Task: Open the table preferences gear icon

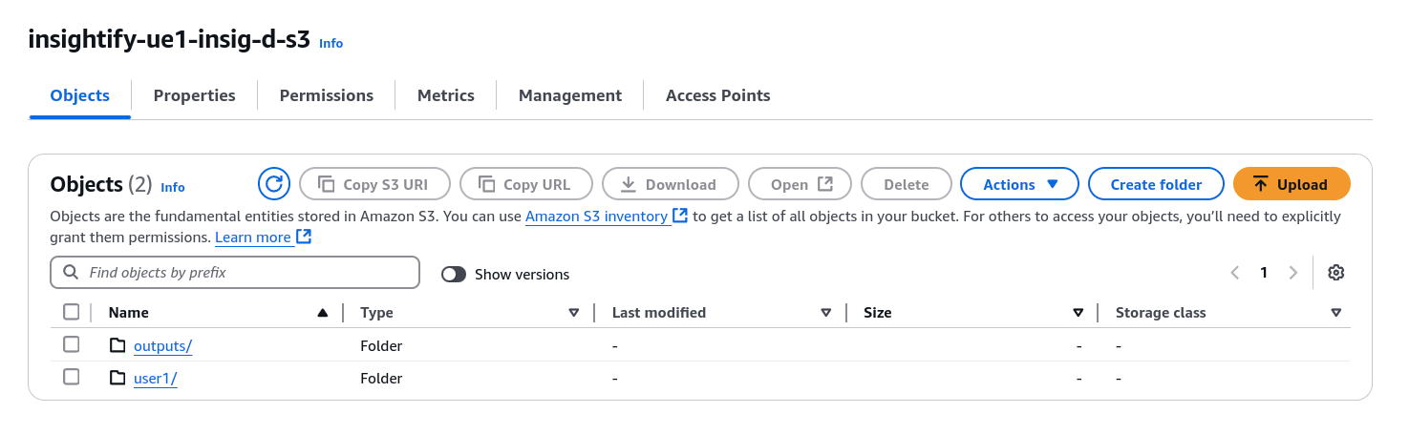Action: tap(1336, 273)
